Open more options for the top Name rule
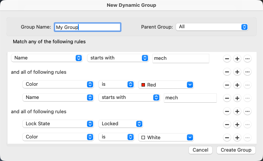This screenshot has height=161, width=263. pos(247,59)
